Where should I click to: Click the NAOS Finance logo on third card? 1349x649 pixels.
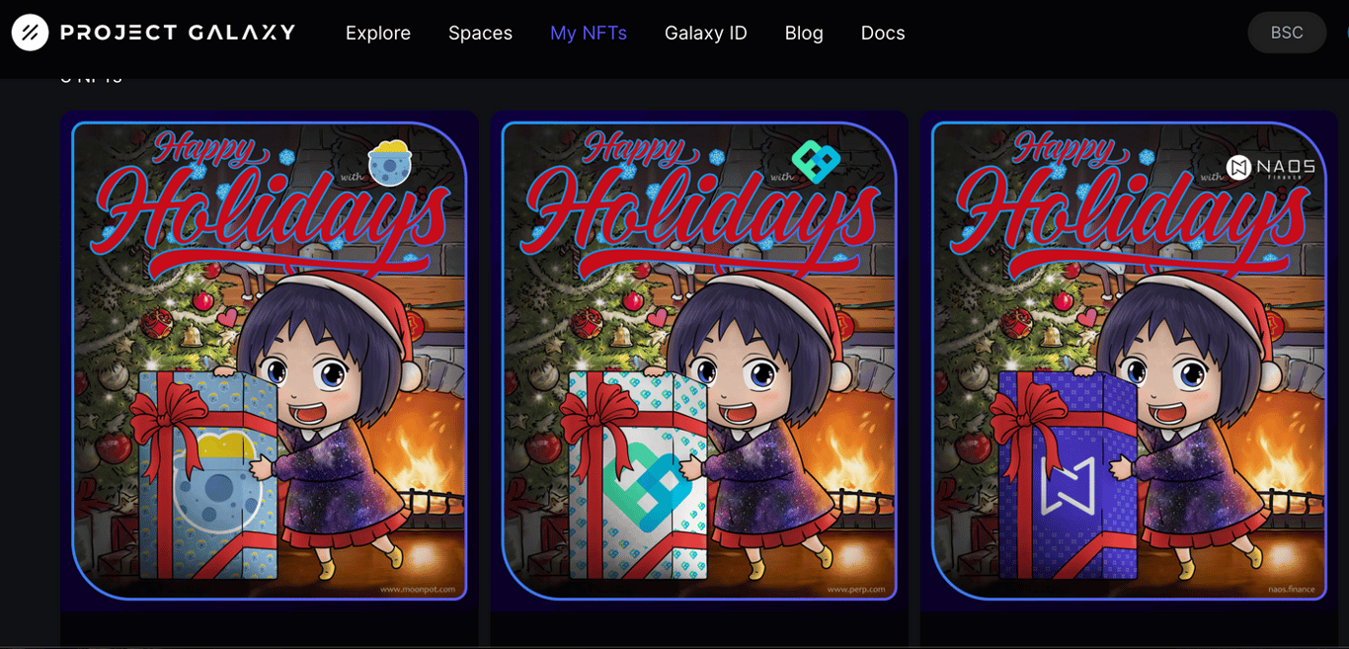[1270, 168]
